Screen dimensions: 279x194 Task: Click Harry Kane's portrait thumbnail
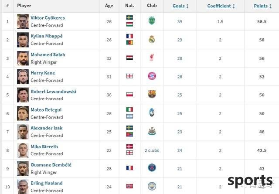(23, 77)
